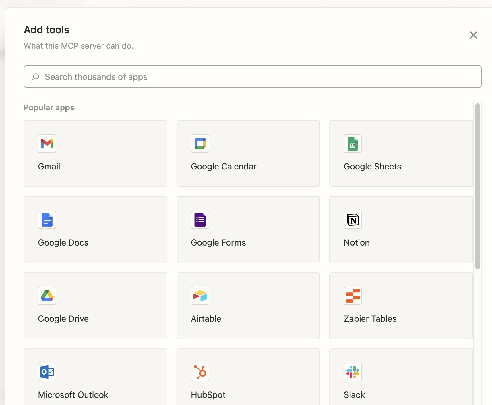
Task: Click the Zapier Tables orange icon
Action: (x=353, y=296)
